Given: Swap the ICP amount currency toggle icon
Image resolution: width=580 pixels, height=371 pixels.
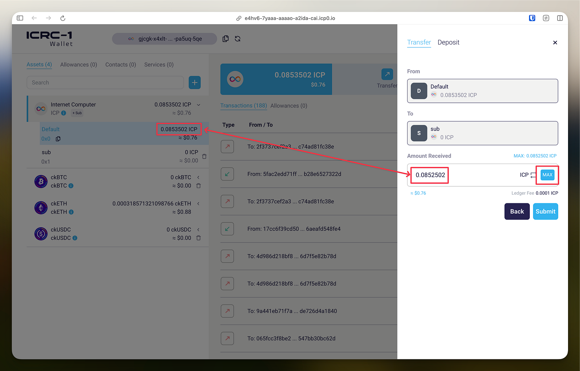Looking at the screenshot, I should tap(533, 175).
